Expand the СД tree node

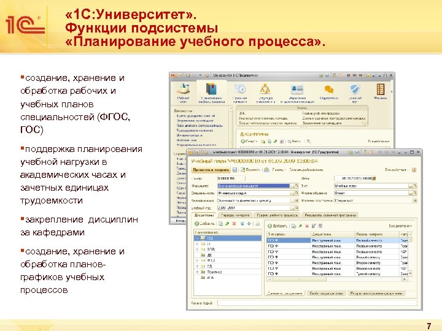click(x=197, y=266)
